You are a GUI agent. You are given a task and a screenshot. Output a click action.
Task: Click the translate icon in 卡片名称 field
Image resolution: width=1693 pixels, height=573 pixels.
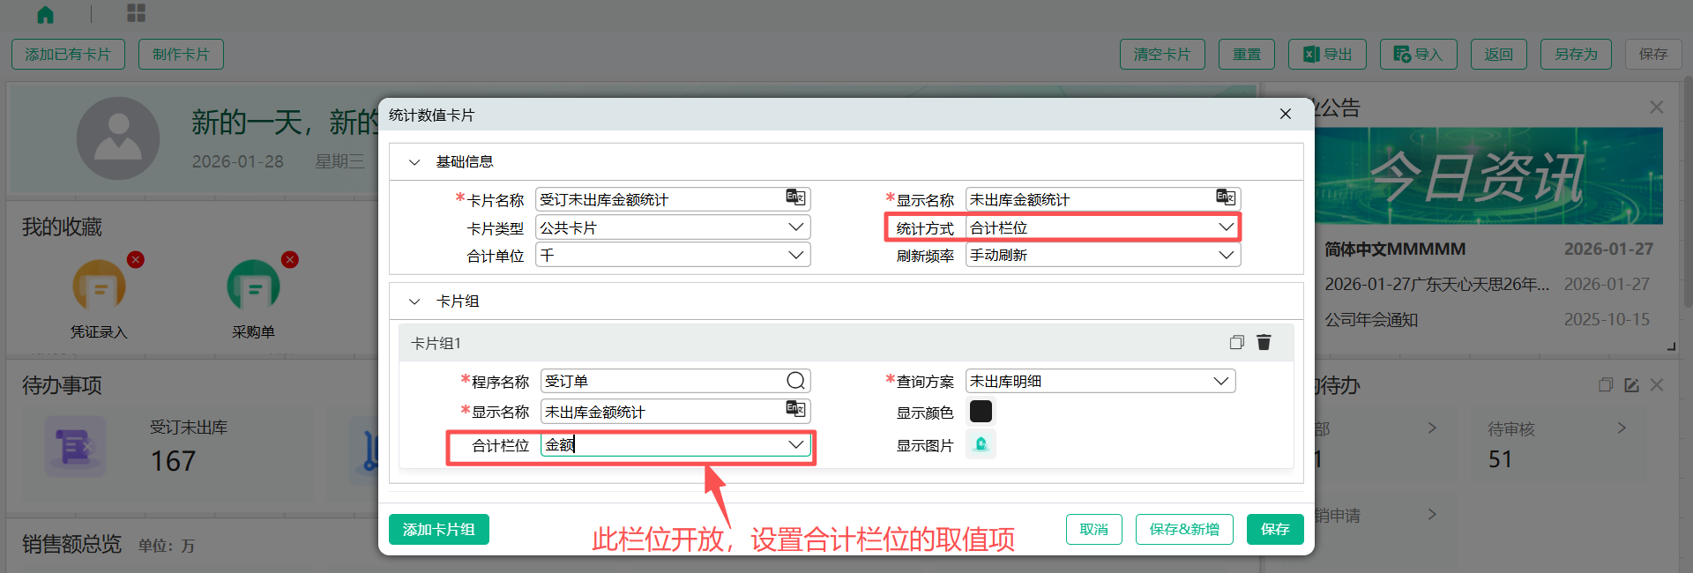click(795, 198)
